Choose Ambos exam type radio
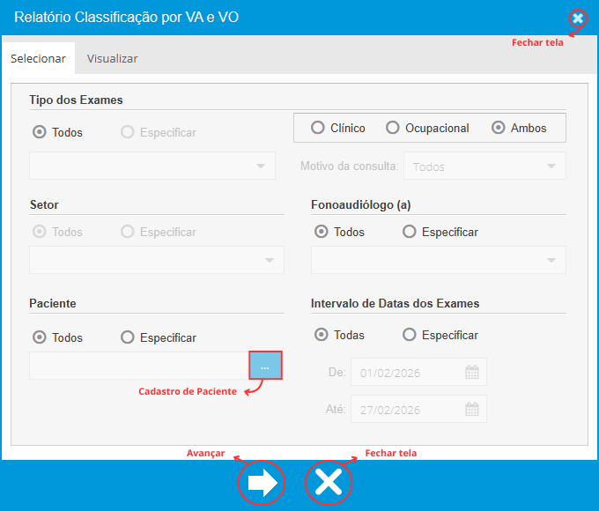Screen dimensions: 599x511 [x=499, y=128]
